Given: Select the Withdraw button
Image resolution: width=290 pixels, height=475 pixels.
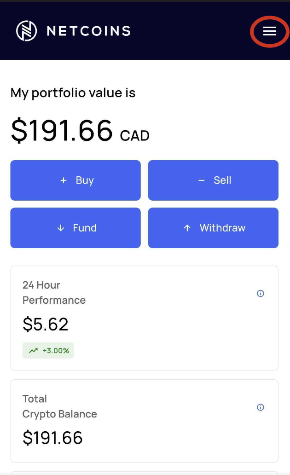Looking at the screenshot, I should [x=213, y=228].
